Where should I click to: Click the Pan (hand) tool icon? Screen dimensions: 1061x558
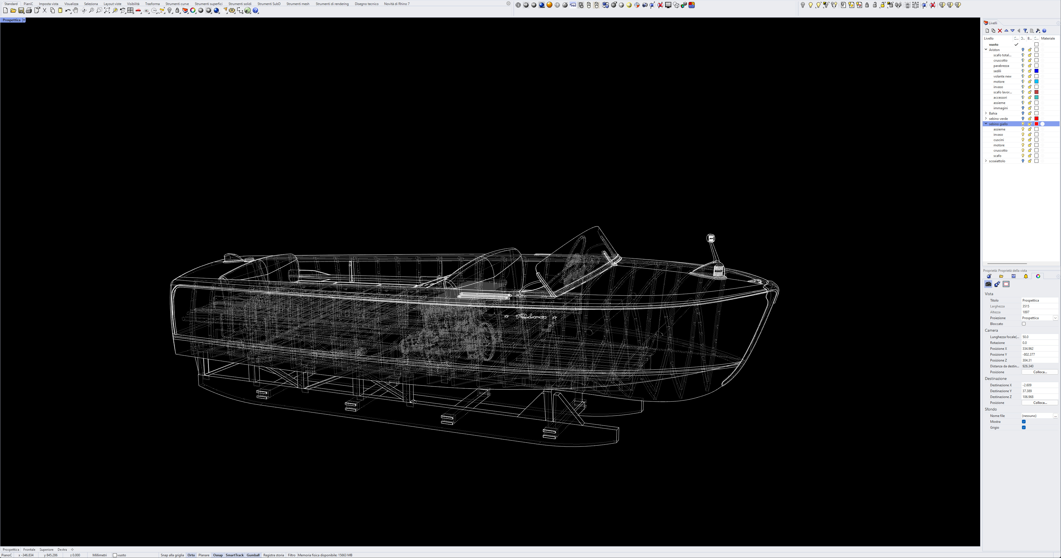tap(76, 11)
